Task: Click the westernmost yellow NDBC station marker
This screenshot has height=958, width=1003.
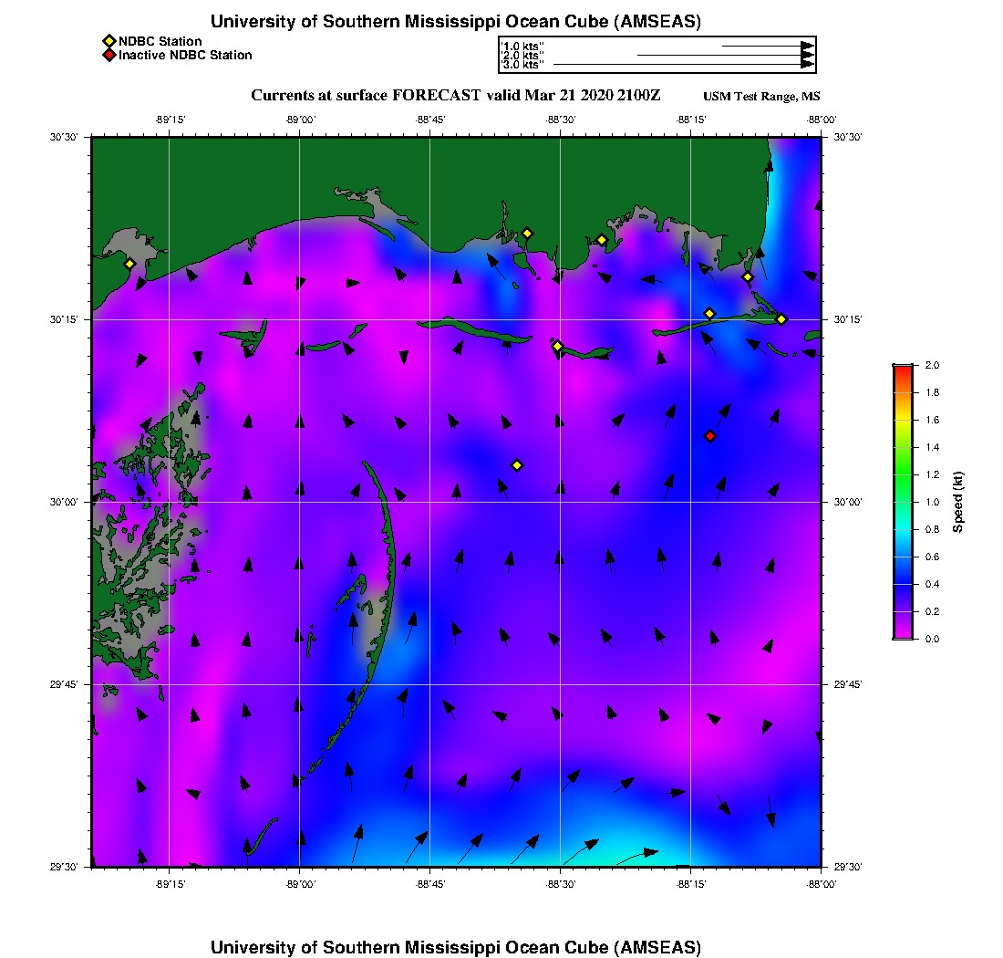Action: point(130,264)
